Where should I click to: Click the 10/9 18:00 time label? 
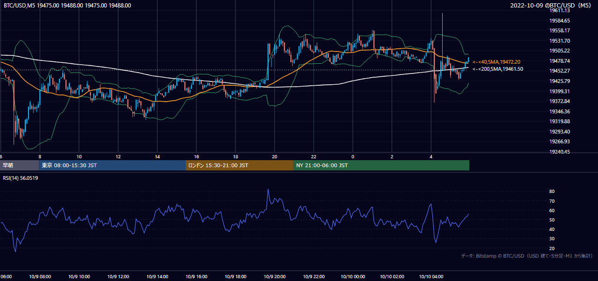point(235,277)
